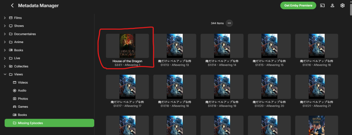Click the Audio disc icon
This screenshot has width=352, height=135.
(x=15, y=90)
